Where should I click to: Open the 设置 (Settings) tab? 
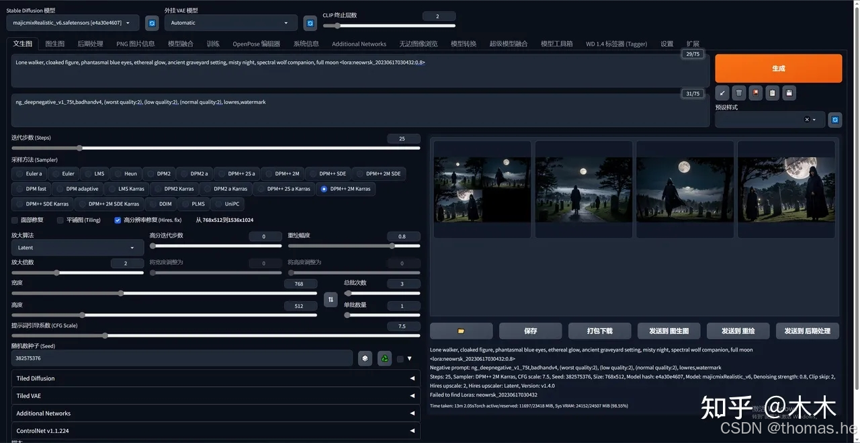666,44
